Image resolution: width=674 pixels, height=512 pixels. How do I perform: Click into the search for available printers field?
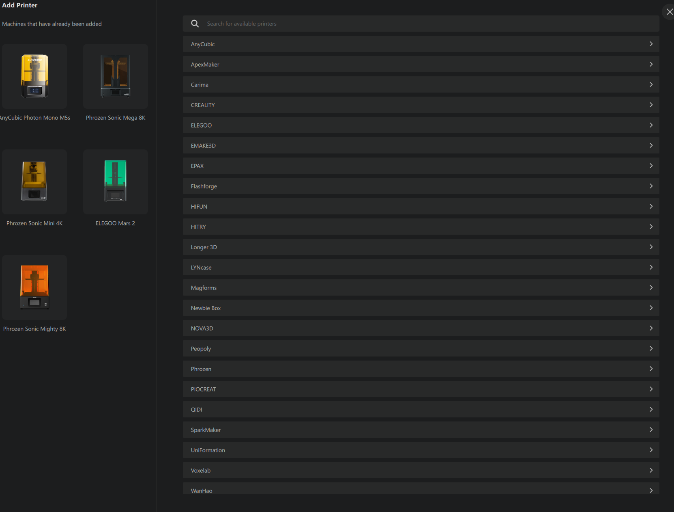[426, 24]
